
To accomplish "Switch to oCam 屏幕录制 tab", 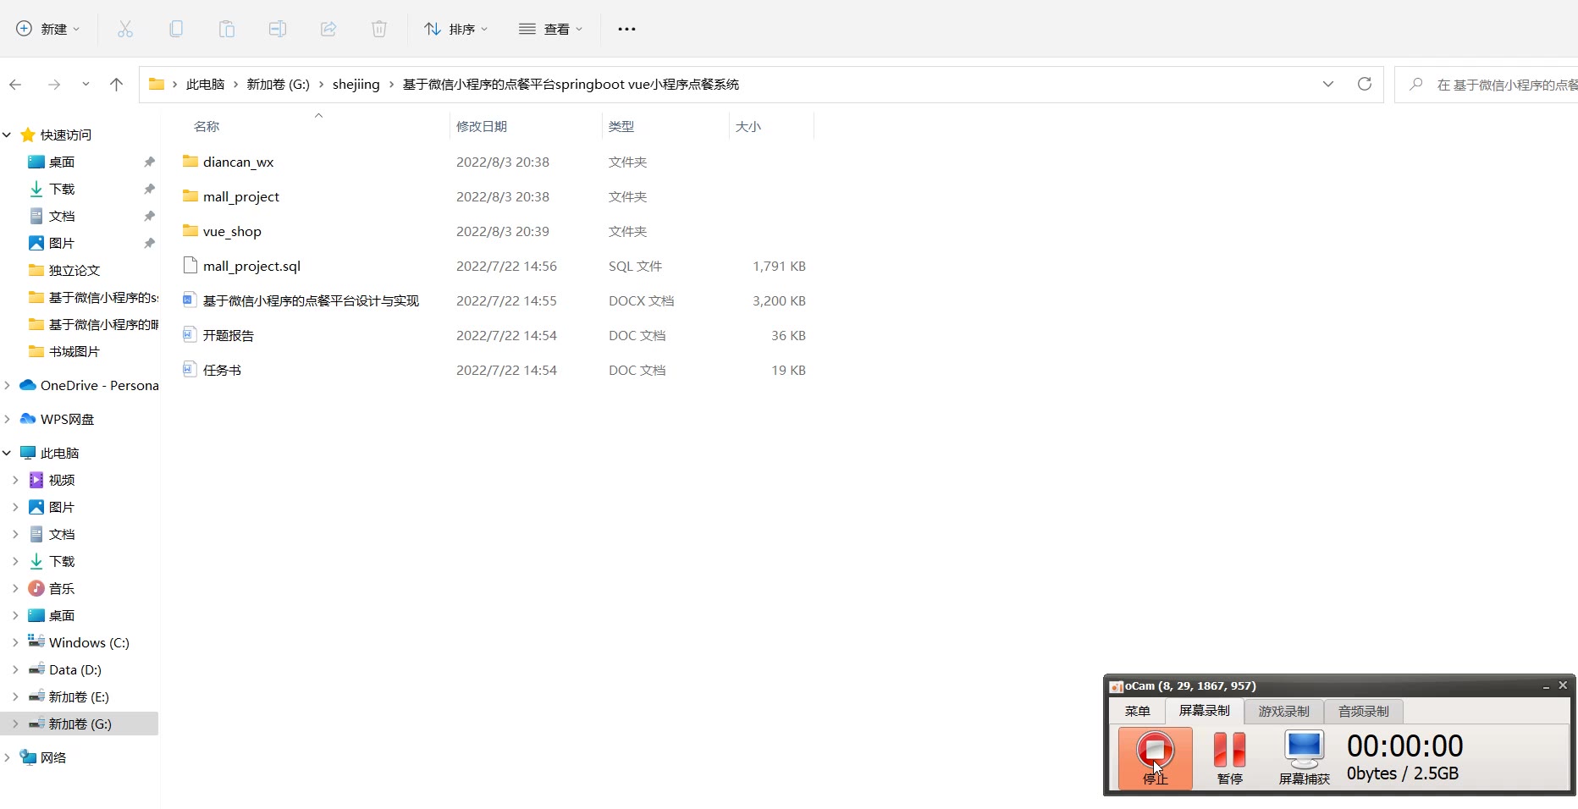I will 1205,710.
